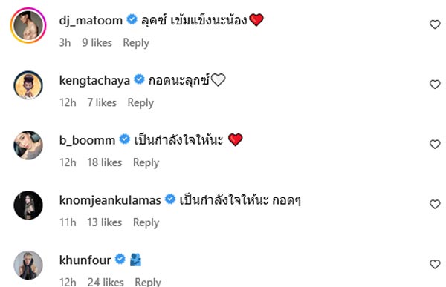Screen dimensions: 446x287
Task: Like kengtachaya's comment using heart icon
Action: coord(435,85)
